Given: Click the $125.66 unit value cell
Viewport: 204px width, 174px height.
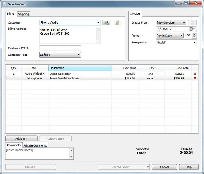Looking at the screenshot, I should (125, 78).
